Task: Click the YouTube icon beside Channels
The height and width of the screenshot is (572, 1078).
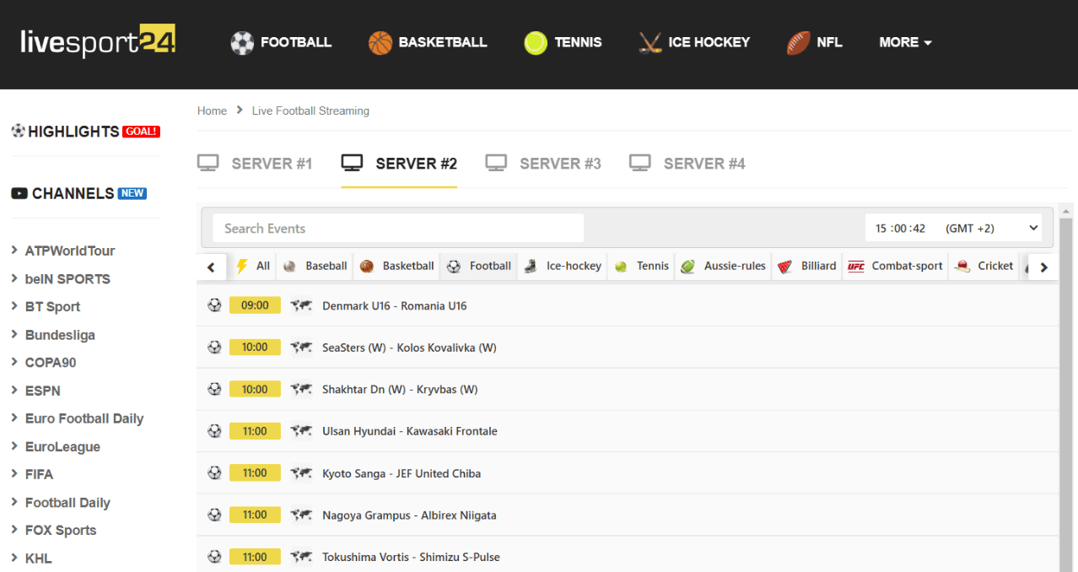Action: pyautogui.click(x=19, y=193)
